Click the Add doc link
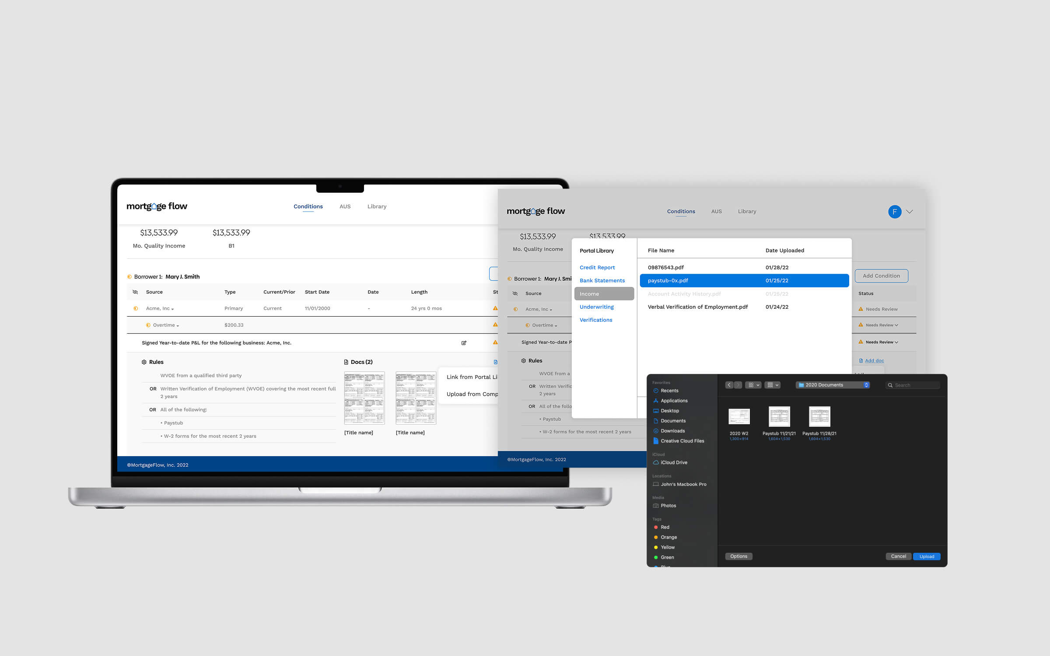Image resolution: width=1050 pixels, height=656 pixels. (874, 361)
